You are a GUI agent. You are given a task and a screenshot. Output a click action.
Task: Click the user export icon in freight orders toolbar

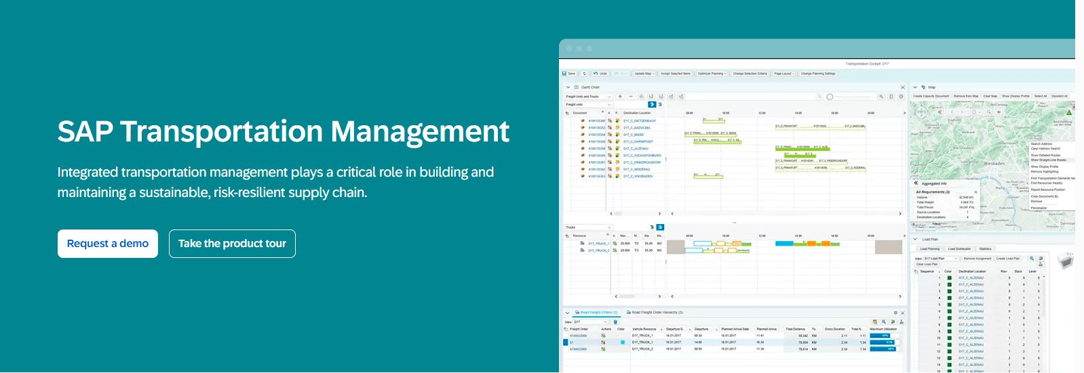902,322
